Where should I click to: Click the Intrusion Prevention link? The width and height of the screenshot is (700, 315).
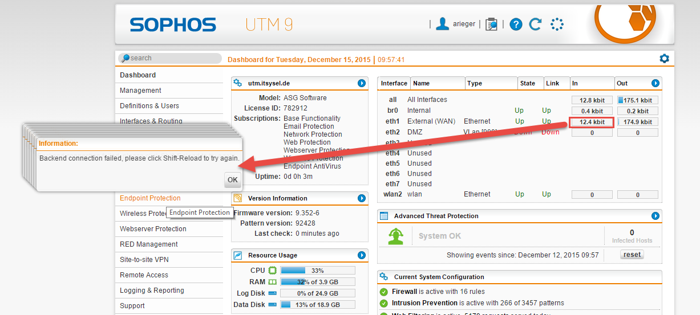[424, 303]
